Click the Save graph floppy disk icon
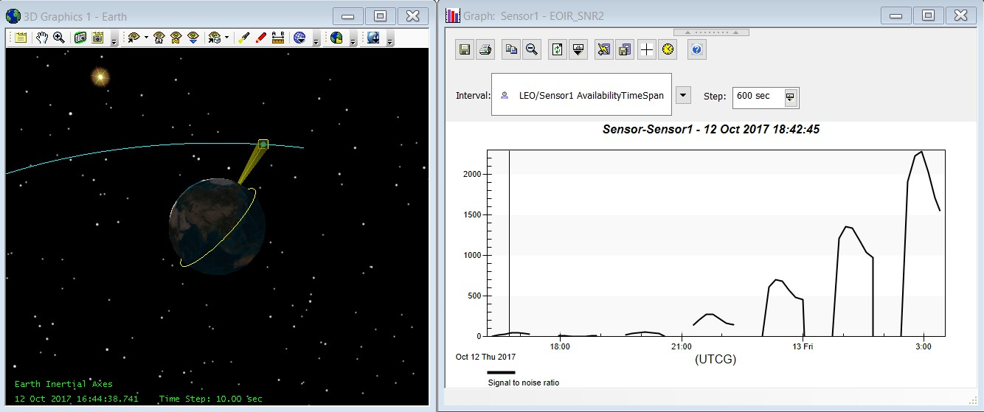This screenshot has width=984, height=412. point(465,49)
